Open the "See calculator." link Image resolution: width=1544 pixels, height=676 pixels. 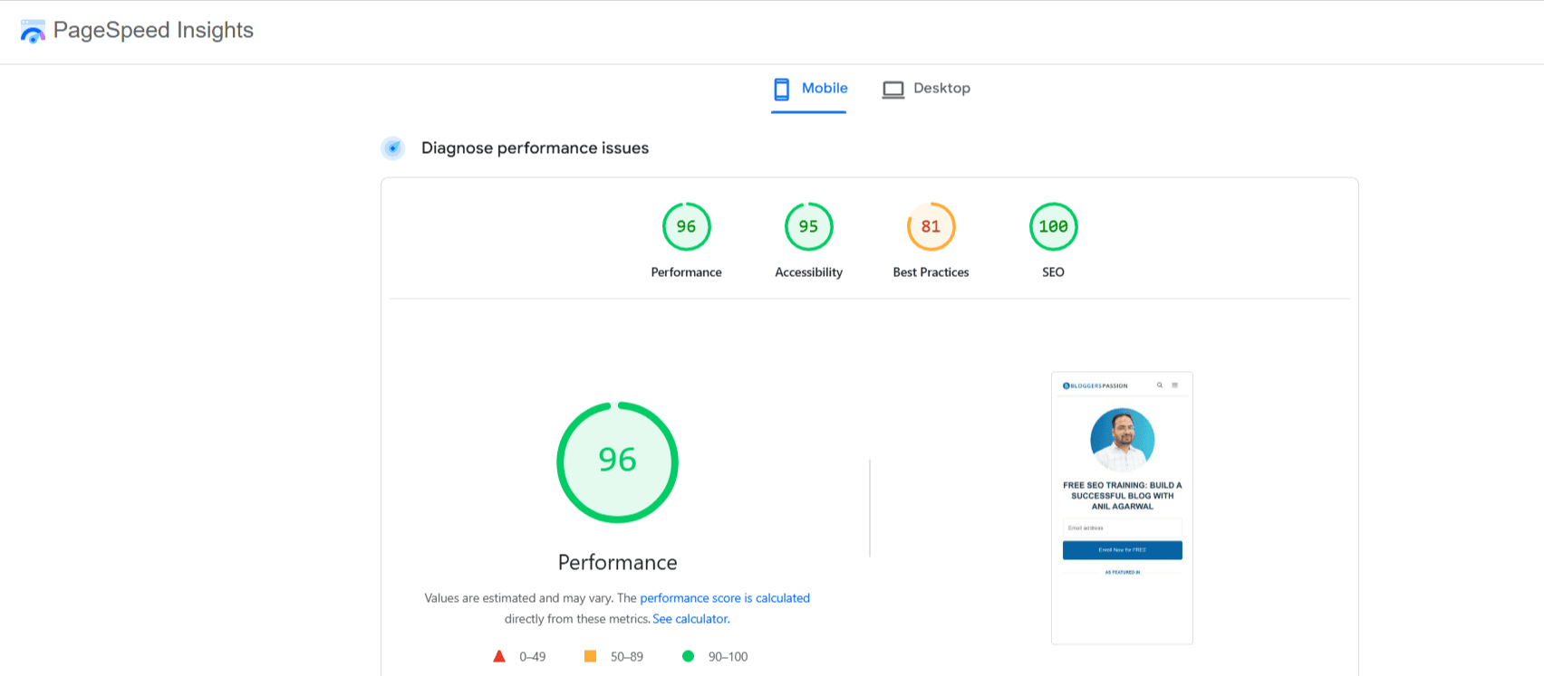click(x=690, y=619)
